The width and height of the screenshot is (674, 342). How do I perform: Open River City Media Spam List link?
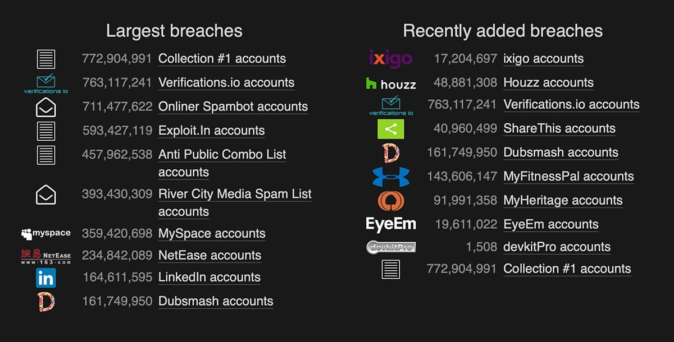(x=234, y=194)
